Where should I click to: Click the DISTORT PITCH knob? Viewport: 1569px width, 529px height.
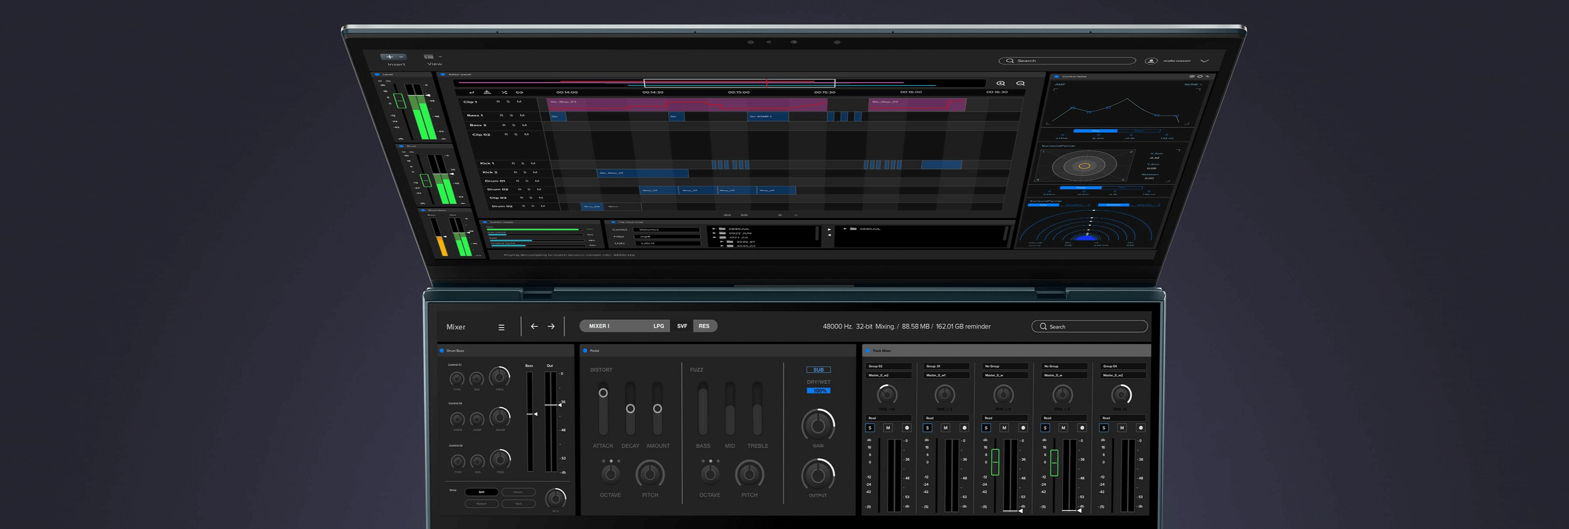(650, 474)
